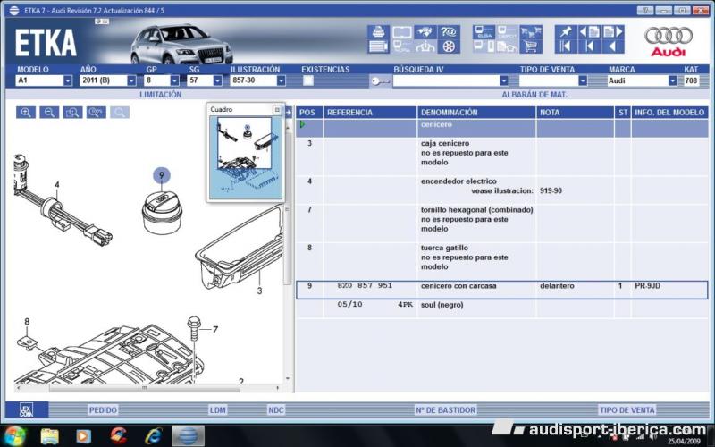Click the ST column header
This screenshot has width=715, height=447.
623,113
